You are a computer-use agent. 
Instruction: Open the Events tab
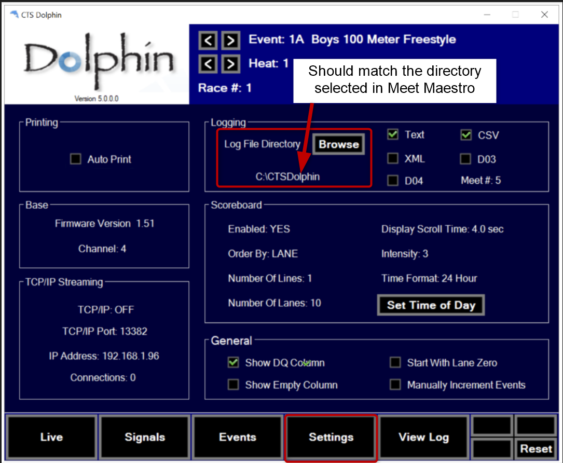[238, 437]
